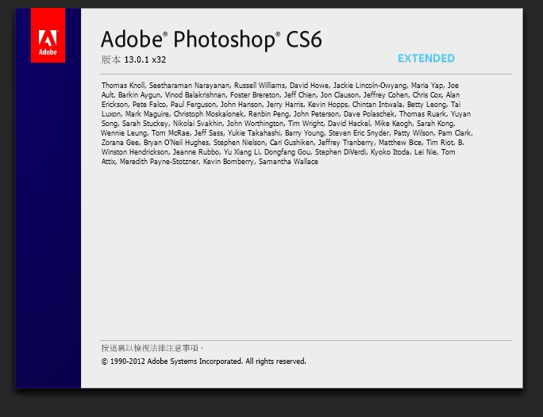This screenshot has width=543, height=417.
Task: Click the red Adobe logo badge
Action: [x=48, y=35]
